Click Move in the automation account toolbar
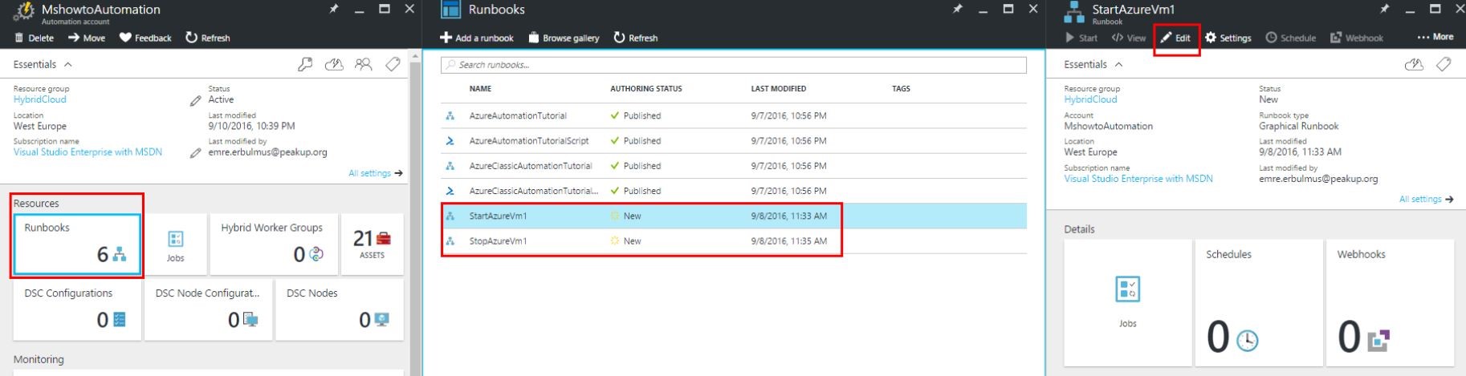The height and width of the screenshot is (376, 1466). pos(87,38)
